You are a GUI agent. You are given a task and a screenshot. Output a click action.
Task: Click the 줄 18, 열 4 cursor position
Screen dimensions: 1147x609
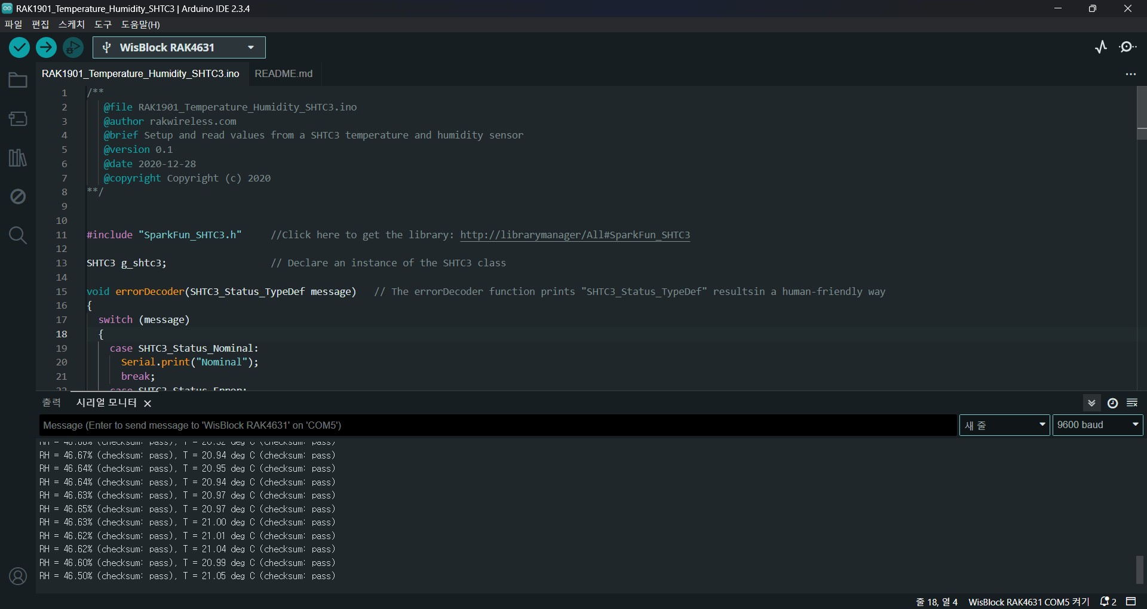click(936, 602)
